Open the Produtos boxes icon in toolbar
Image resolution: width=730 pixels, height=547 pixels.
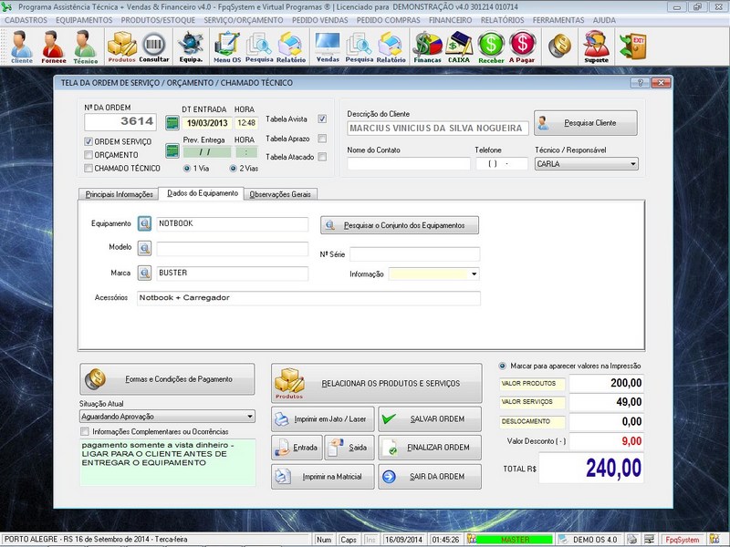point(121,46)
